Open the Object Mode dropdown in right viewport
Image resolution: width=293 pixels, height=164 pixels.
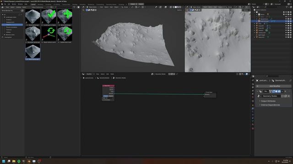click(x=196, y=7)
